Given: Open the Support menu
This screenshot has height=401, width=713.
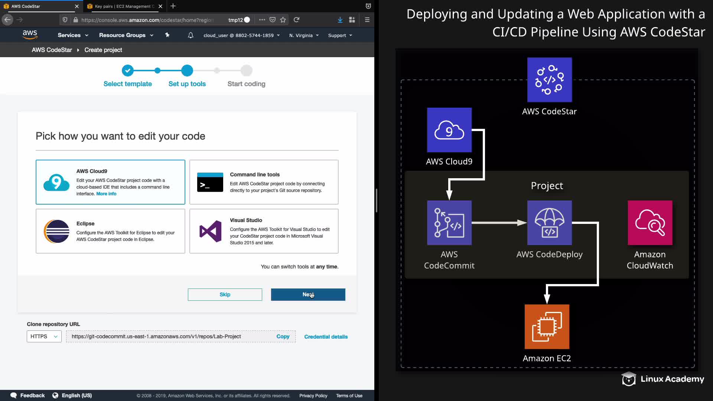Looking at the screenshot, I should point(340,35).
